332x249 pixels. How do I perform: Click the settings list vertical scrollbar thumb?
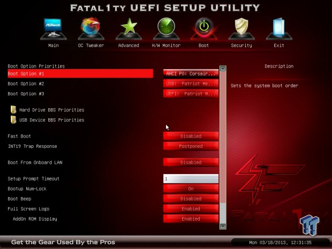[223, 137]
